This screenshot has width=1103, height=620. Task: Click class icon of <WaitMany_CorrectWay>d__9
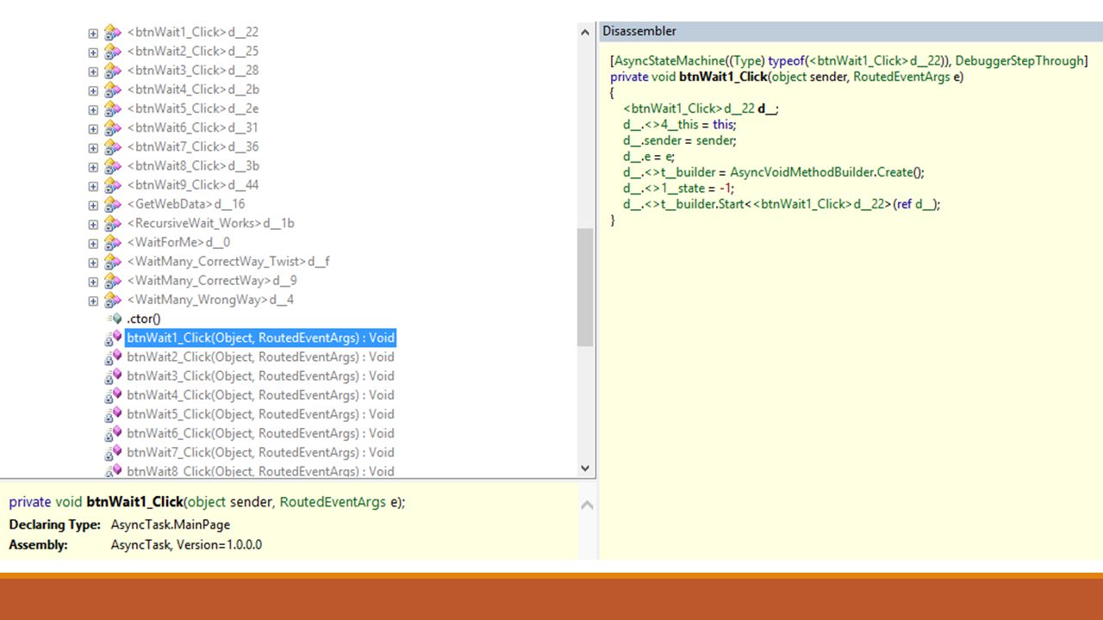coord(113,281)
